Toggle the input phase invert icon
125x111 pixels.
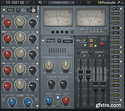[78, 52]
